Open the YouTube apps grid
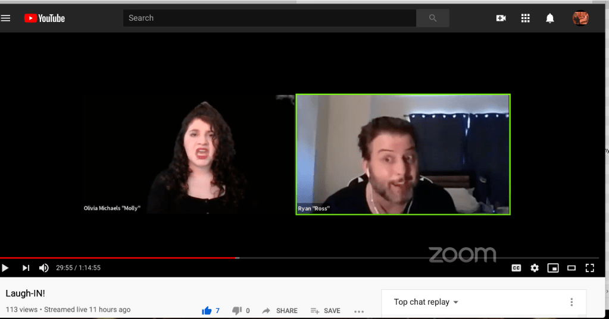 click(525, 18)
